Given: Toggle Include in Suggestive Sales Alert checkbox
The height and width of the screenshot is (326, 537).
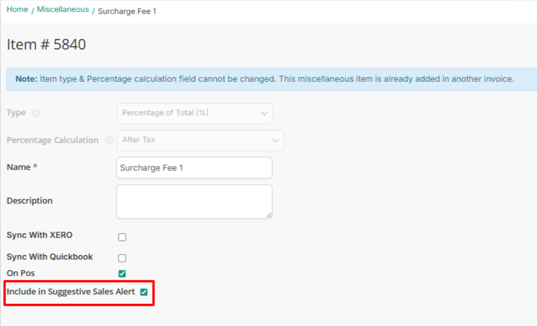Looking at the screenshot, I should coord(144,292).
